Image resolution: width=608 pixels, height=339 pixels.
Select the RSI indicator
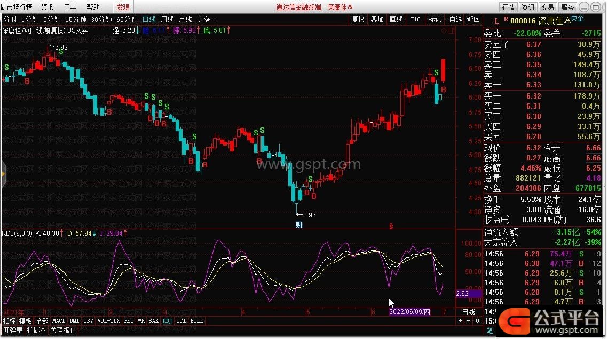129,321
